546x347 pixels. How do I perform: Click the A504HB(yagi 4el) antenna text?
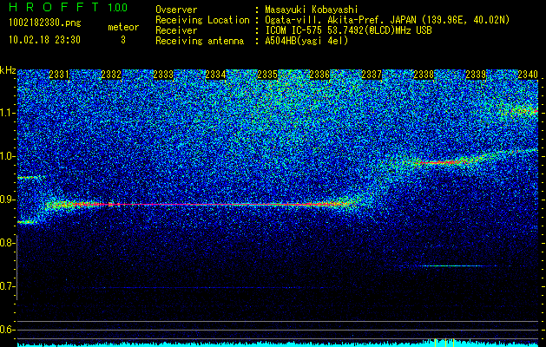(x=306, y=41)
